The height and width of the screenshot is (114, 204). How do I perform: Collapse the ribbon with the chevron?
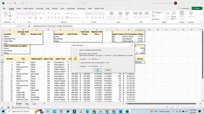pos(201,22)
